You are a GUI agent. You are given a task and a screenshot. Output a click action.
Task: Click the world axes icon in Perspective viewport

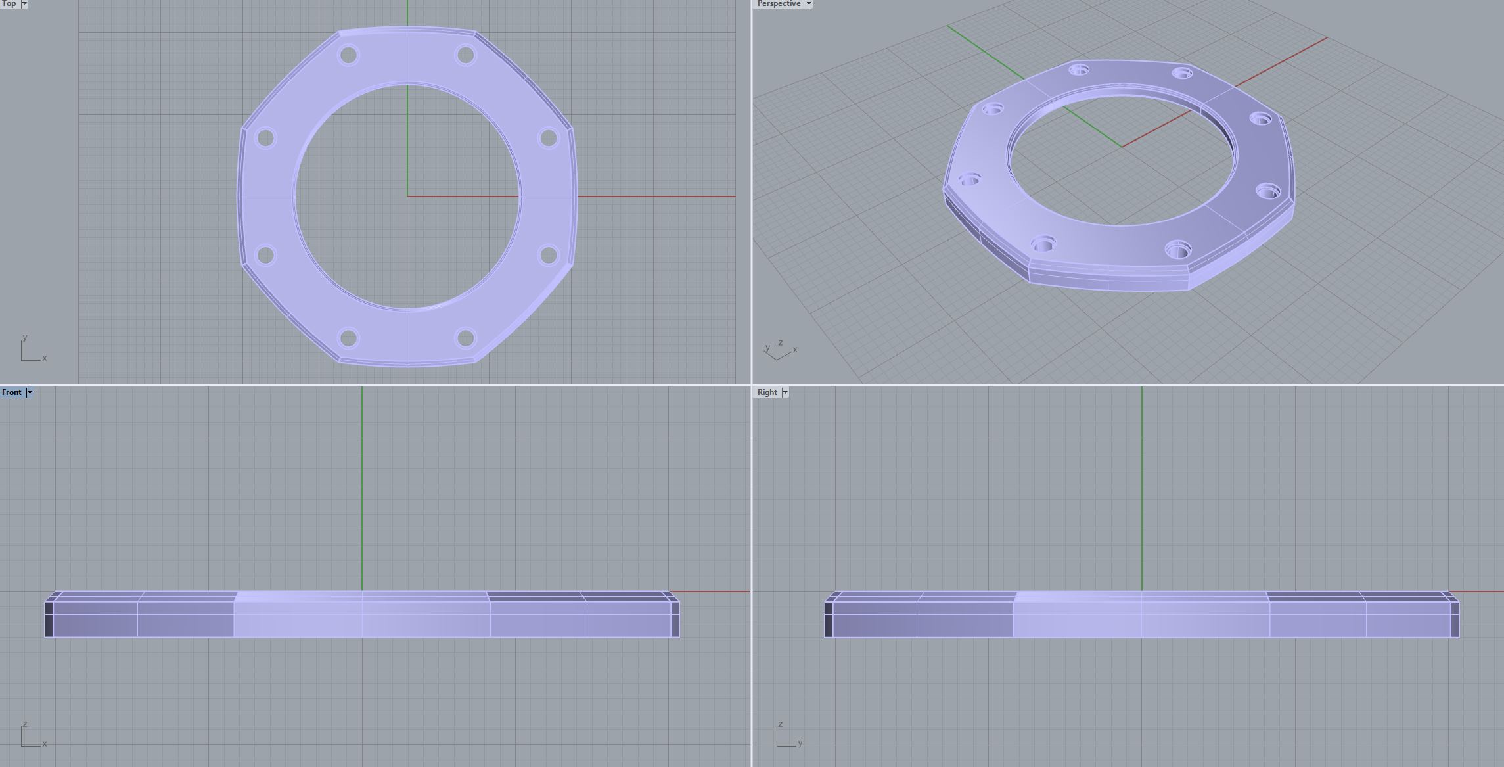coord(779,350)
